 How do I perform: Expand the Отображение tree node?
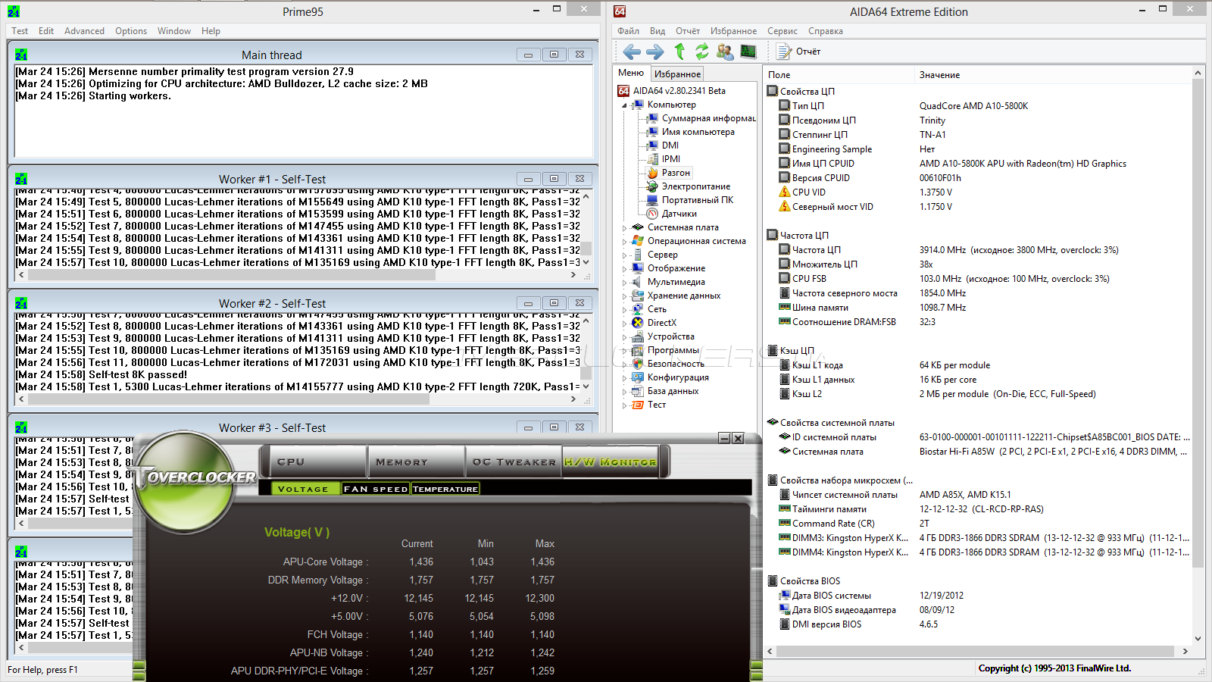[x=625, y=269]
